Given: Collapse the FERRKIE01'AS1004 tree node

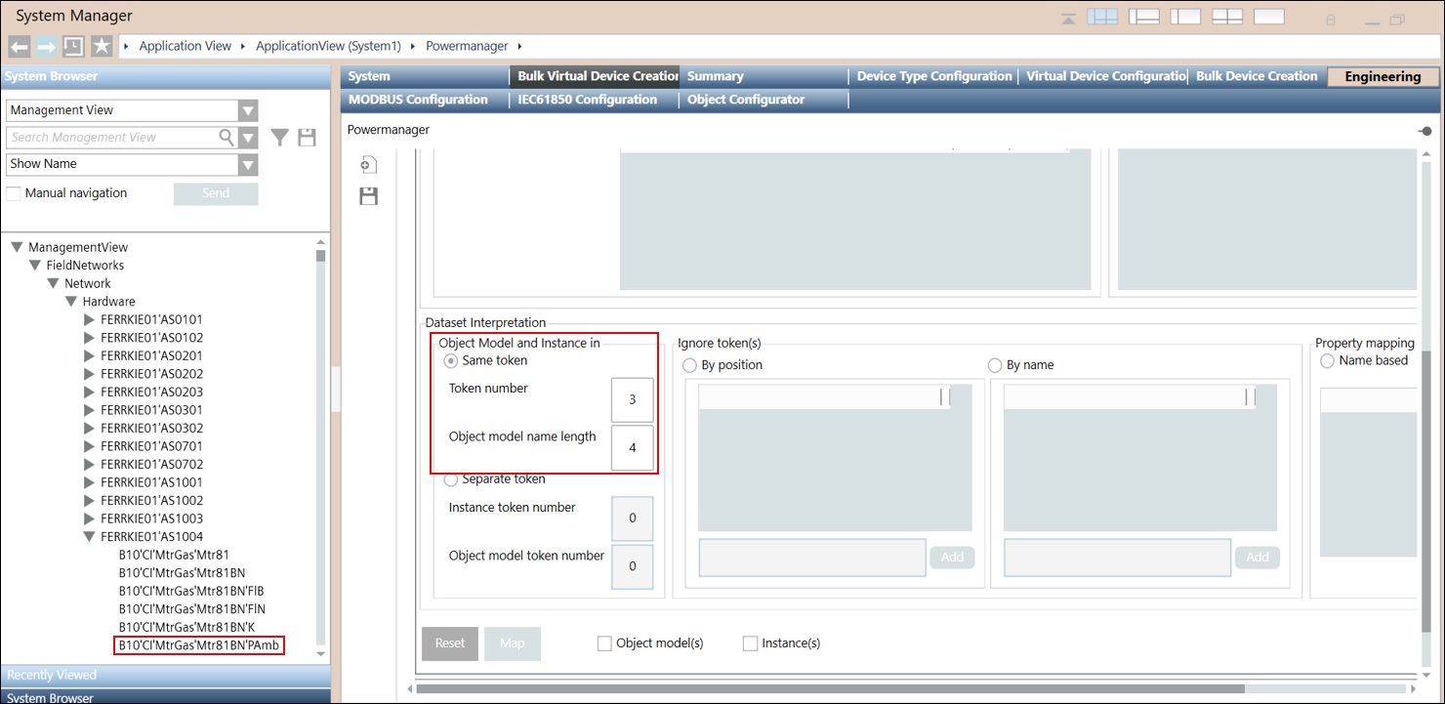Looking at the screenshot, I should [x=89, y=536].
